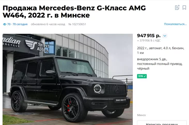
Task: Click the 947 915 р. price
Action: click(149, 36)
